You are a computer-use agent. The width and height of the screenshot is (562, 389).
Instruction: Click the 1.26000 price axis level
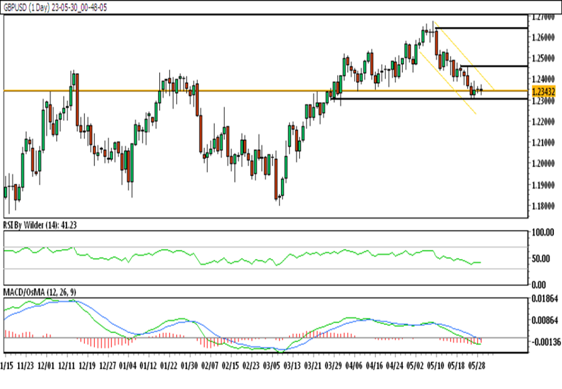(543, 37)
